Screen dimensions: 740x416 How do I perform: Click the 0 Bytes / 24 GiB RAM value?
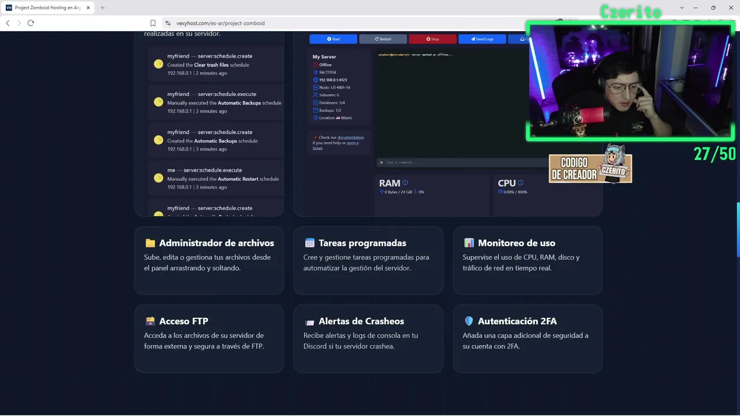[x=398, y=192]
